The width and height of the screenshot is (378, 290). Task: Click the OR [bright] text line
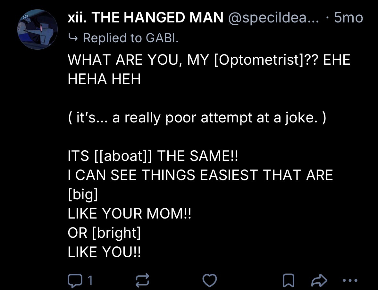(x=104, y=233)
